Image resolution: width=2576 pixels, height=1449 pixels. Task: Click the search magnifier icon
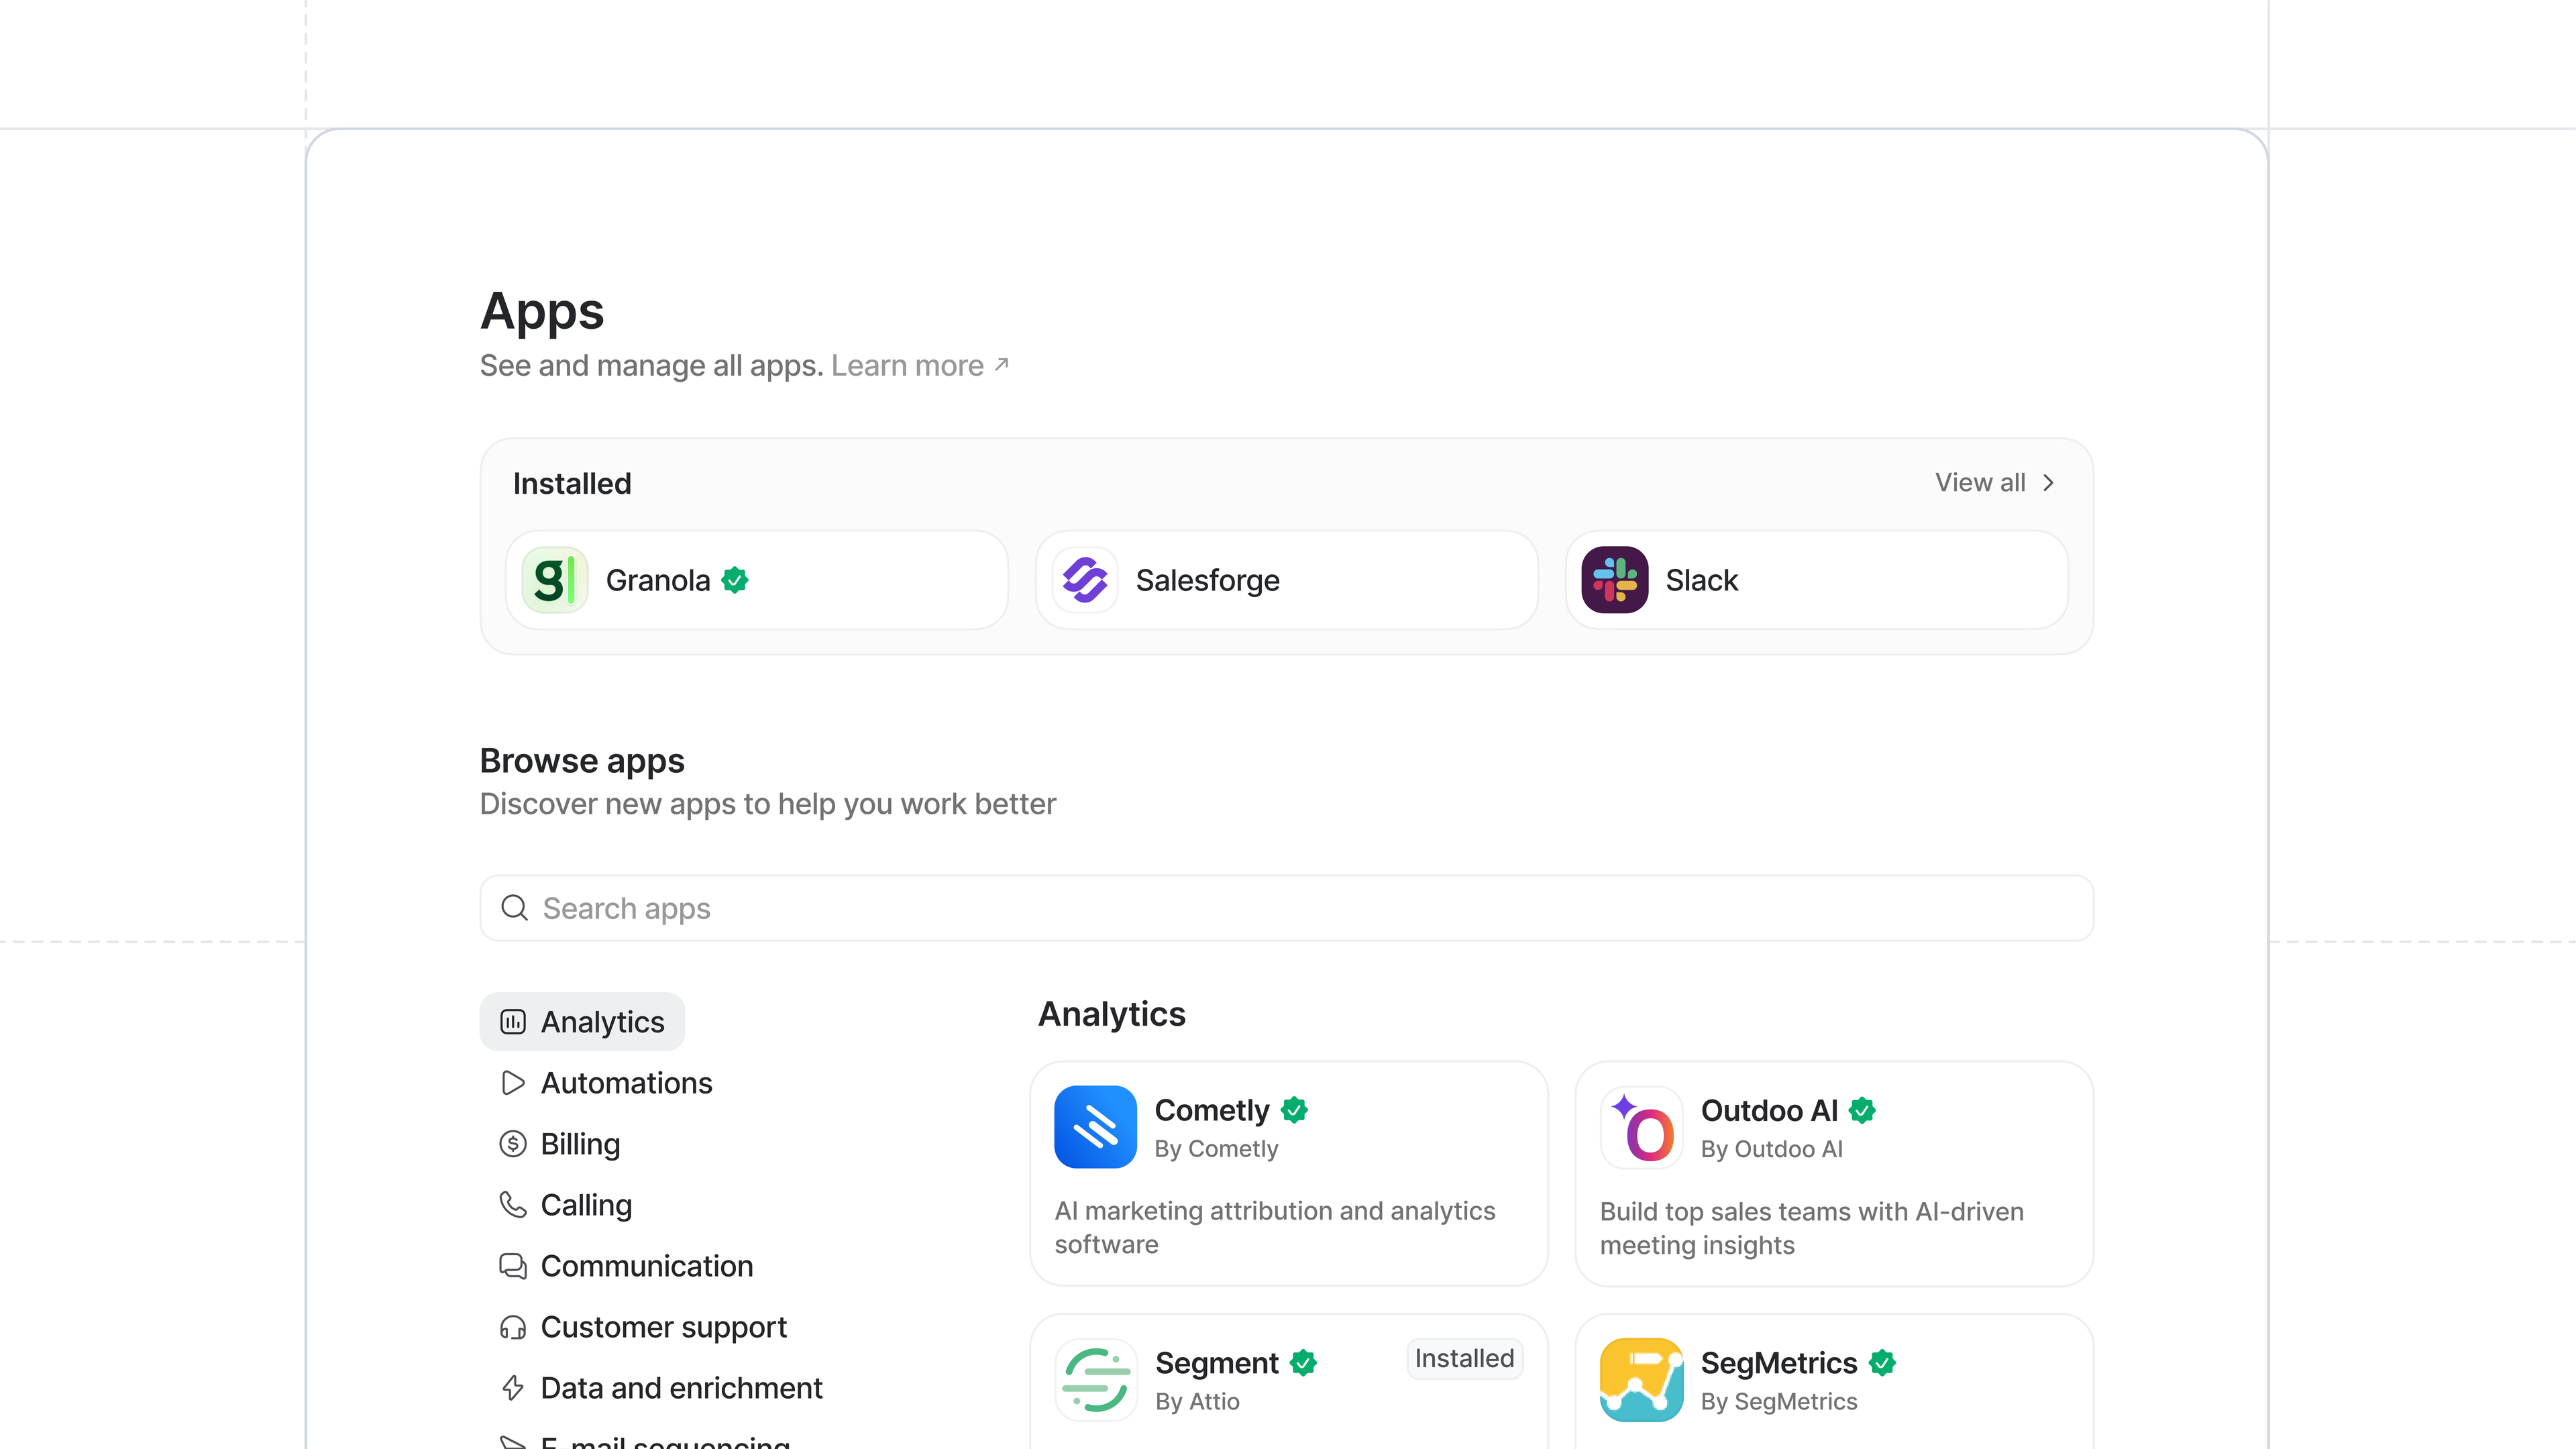[x=514, y=908]
